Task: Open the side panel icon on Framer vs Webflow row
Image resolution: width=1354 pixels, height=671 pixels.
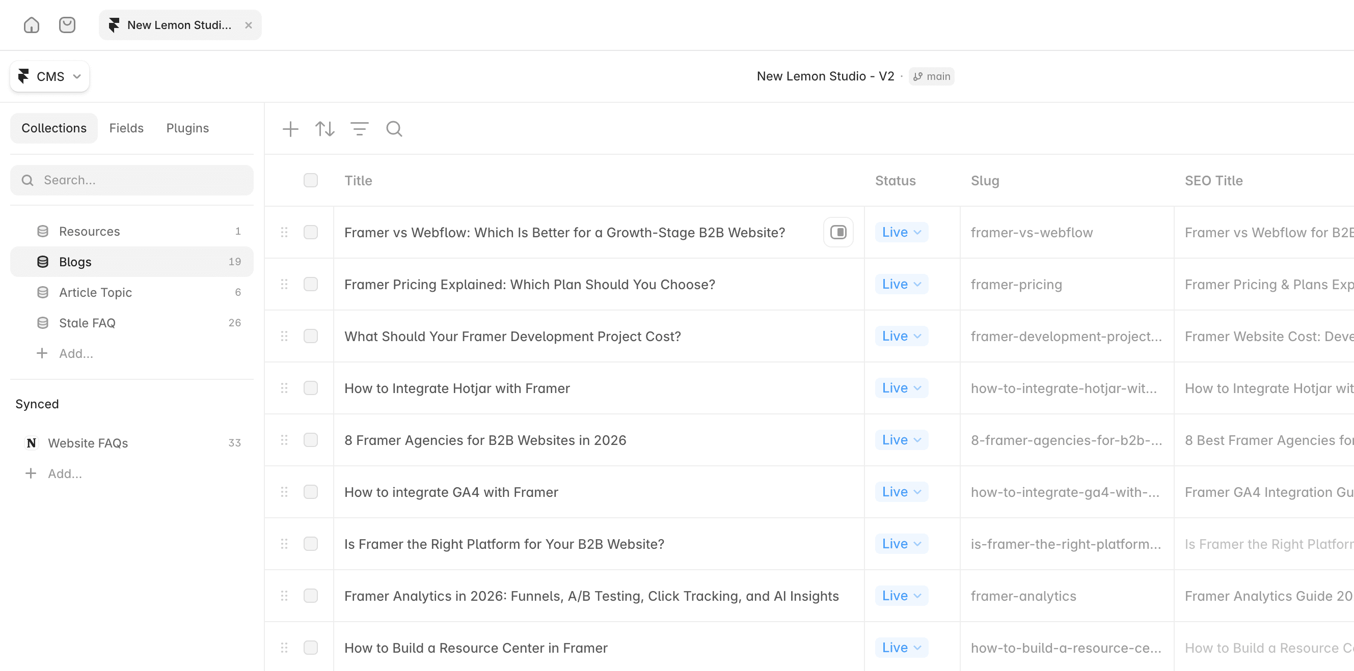Action: coord(838,232)
